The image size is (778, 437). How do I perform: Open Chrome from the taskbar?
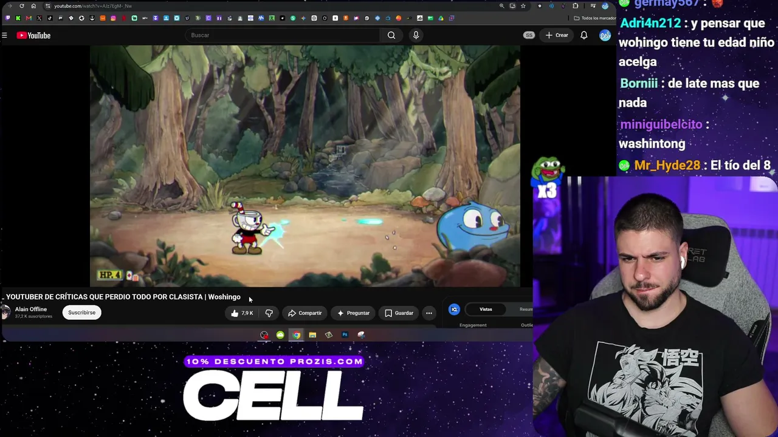pyautogui.click(x=296, y=335)
